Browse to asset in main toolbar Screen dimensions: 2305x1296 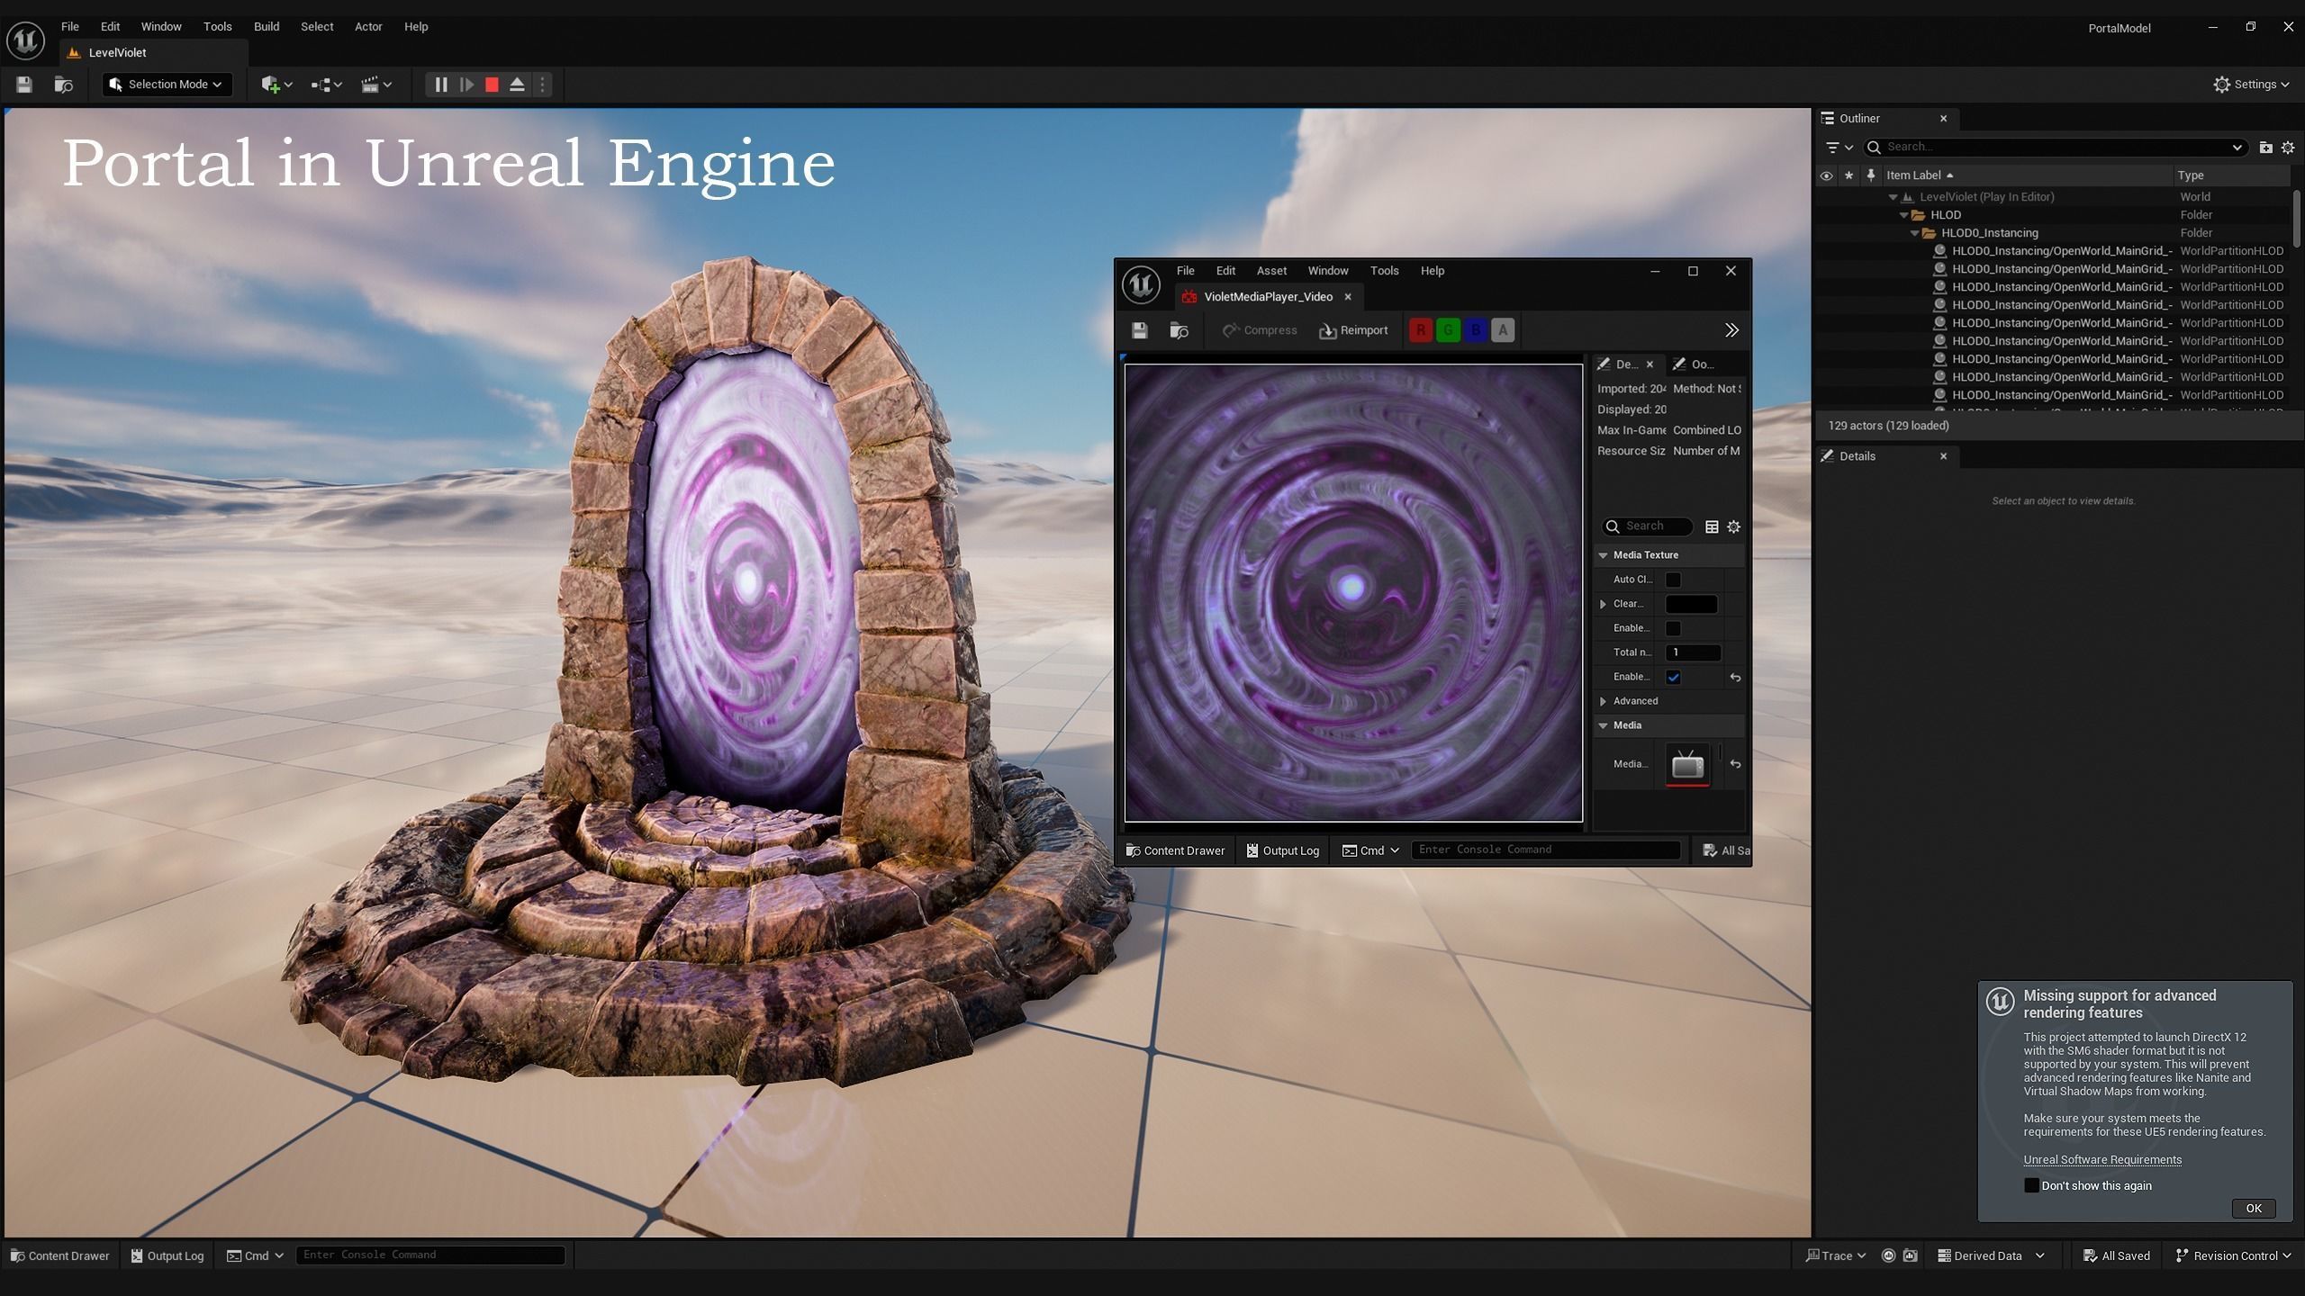click(63, 85)
